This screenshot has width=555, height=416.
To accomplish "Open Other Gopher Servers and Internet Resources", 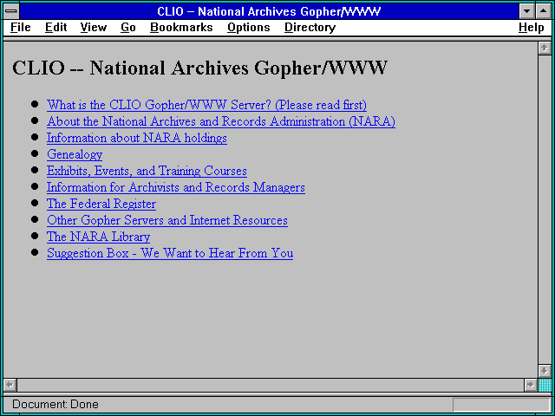I will pyautogui.click(x=167, y=220).
